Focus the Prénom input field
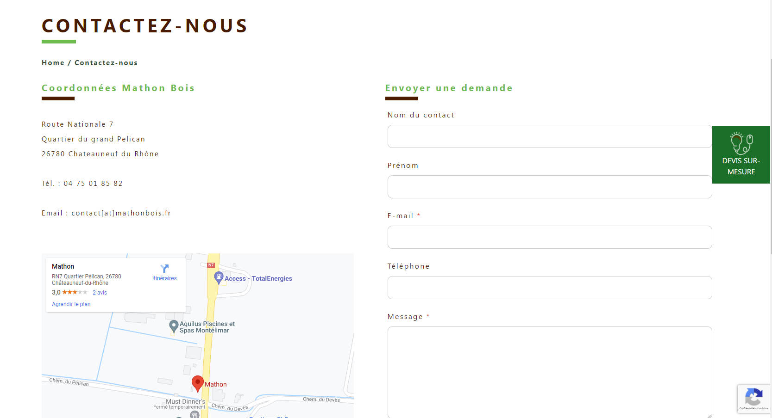The width and height of the screenshot is (772, 418). (x=550, y=187)
